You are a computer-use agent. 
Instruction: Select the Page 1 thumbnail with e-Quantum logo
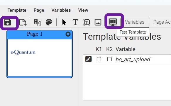coord(40,58)
